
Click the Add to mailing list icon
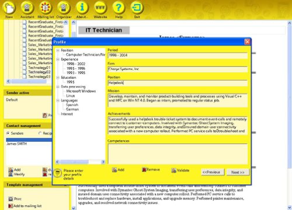(x=11, y=206)
